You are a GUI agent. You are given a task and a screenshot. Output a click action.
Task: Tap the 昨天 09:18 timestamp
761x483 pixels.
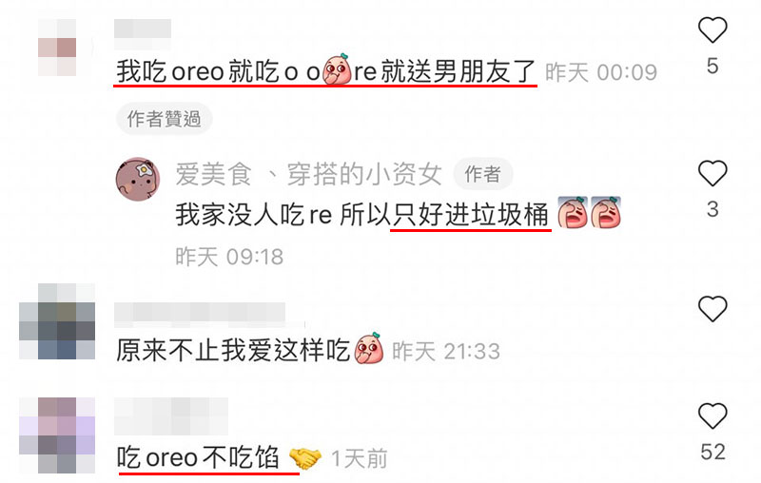click(x=229, y=257)
